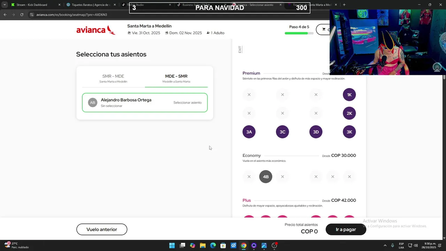Switch to TikTok Studio browser tab
This screenshot has width=446, height=251.
146,5
